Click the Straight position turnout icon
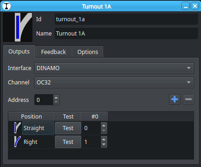201x167 pixels. tap(17, 128)
